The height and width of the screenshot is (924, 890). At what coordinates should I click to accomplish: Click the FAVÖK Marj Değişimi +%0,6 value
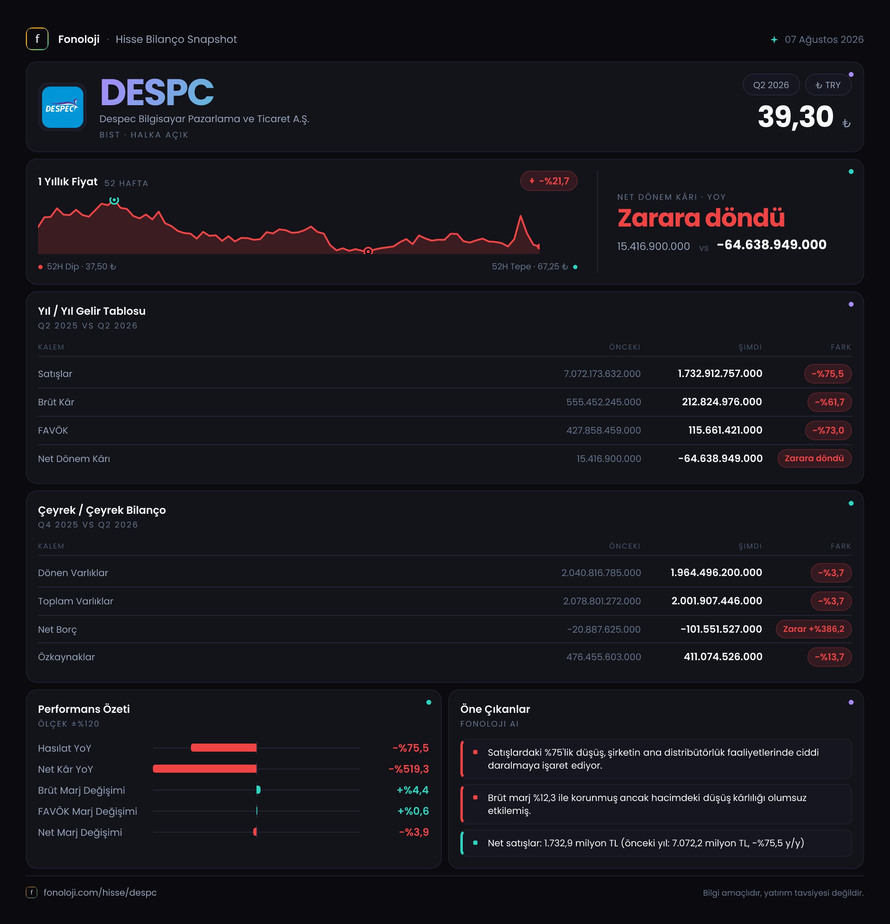click(x=413, y=811)
